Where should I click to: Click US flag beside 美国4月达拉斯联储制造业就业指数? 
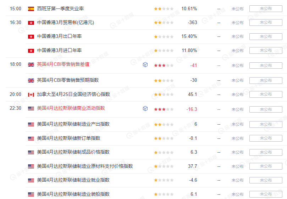pyautogui.click(x=31, y=180)
